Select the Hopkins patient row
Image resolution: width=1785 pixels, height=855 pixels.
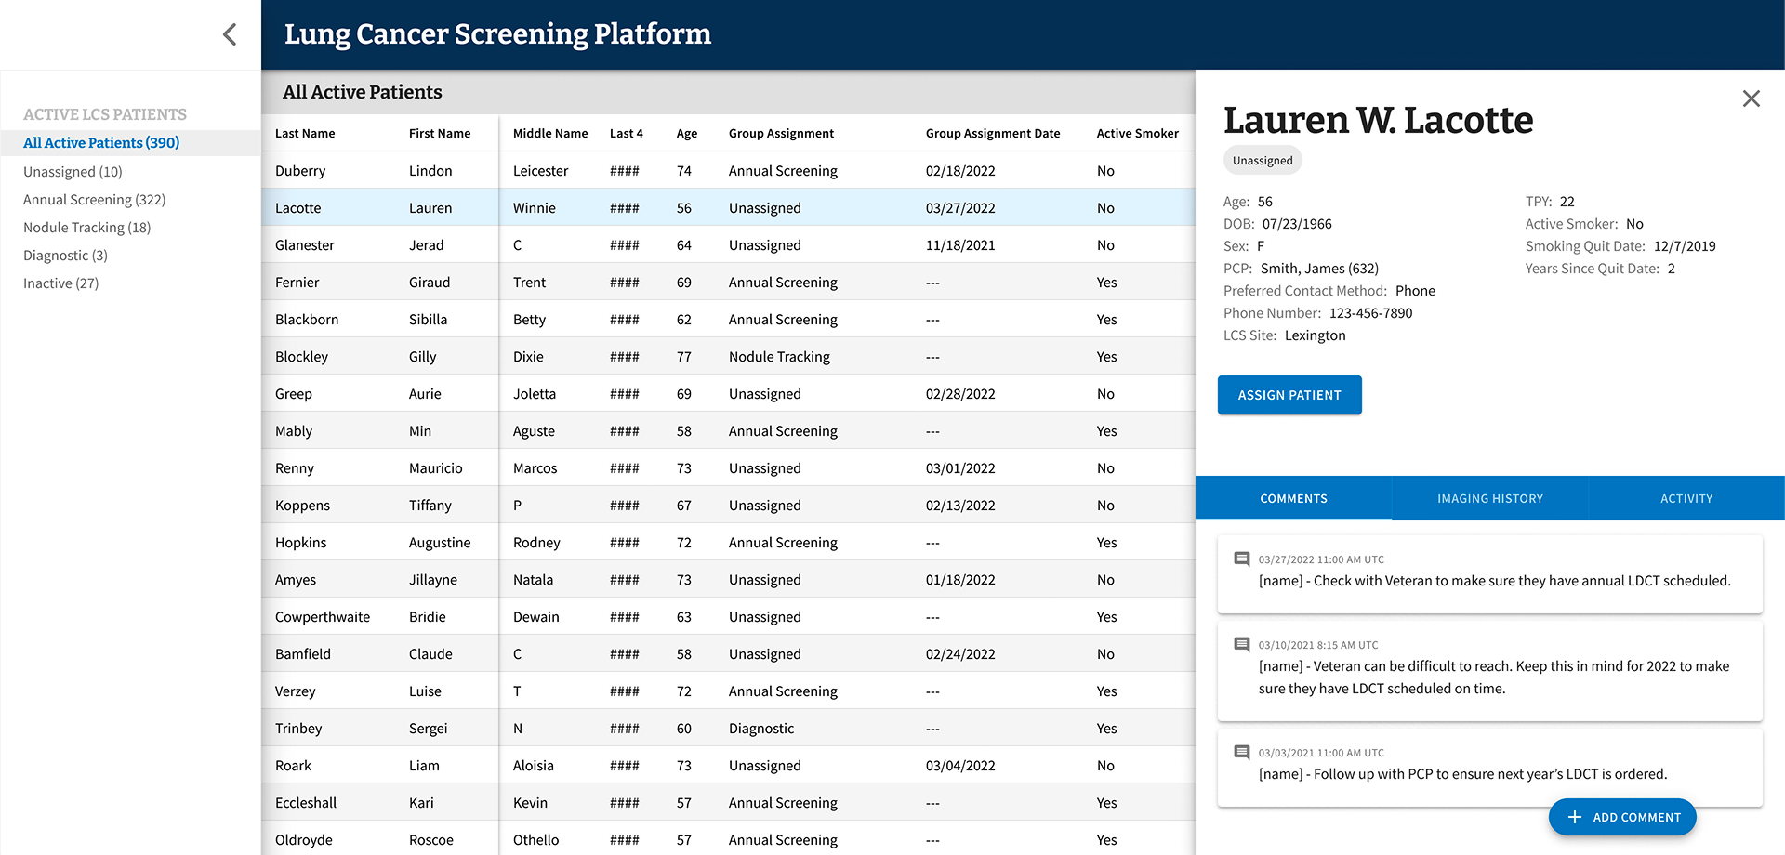coord(728,542)
